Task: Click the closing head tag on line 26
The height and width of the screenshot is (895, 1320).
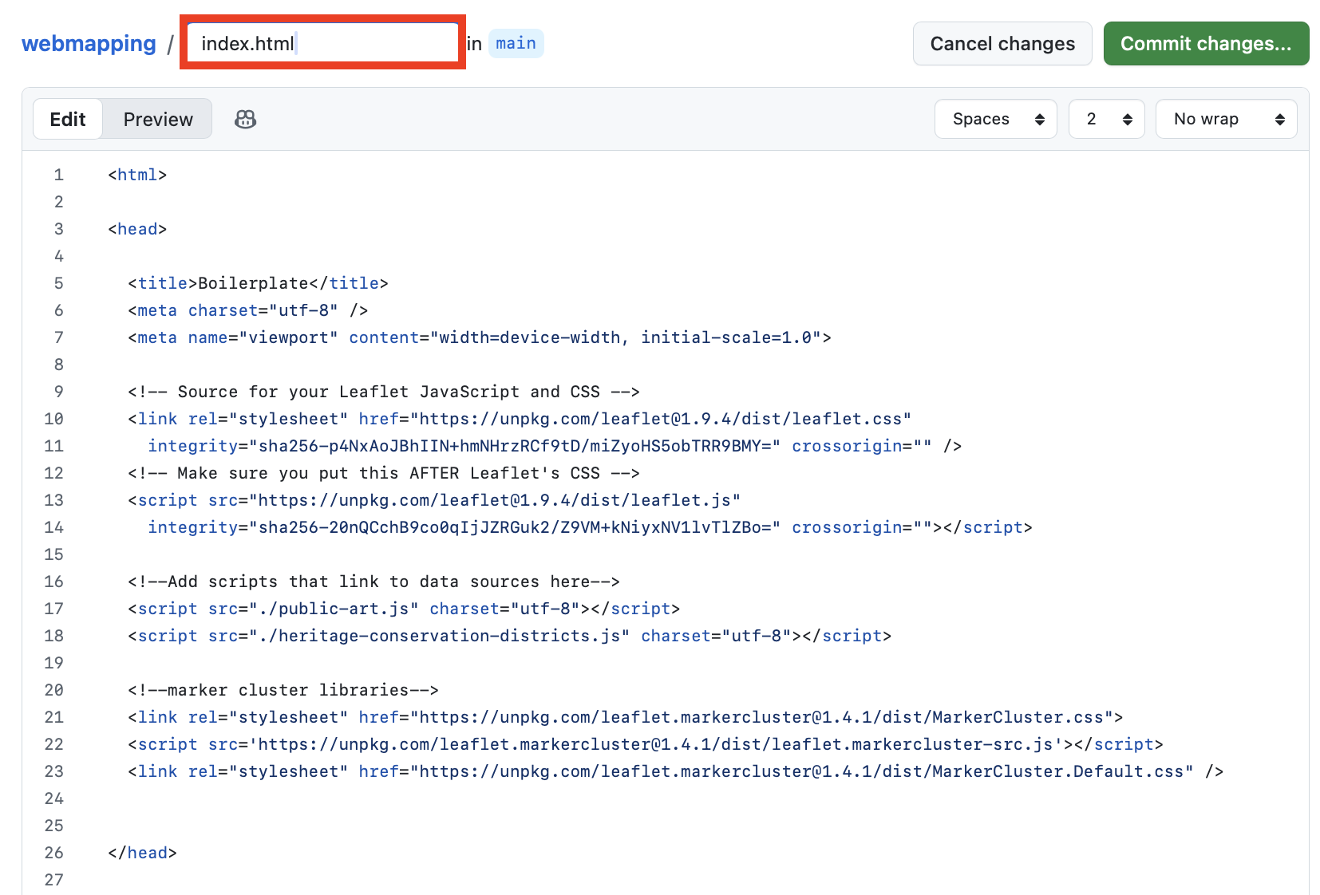Action: click(x=143, y=853)
